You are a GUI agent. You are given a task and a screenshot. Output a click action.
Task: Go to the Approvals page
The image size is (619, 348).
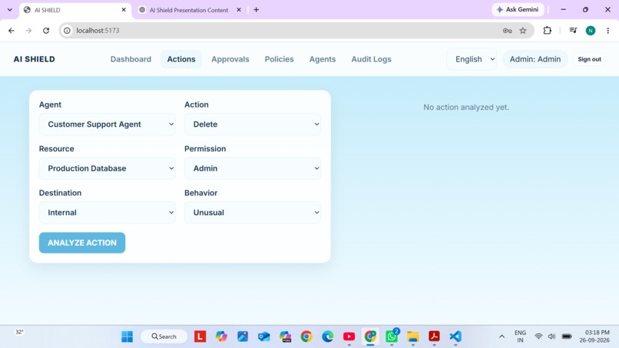(230, 59)
